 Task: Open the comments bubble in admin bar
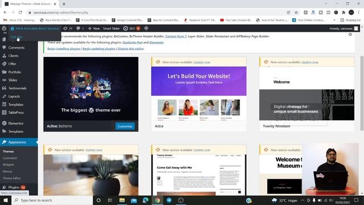click(80, 28)
